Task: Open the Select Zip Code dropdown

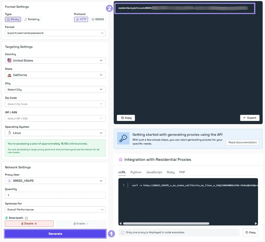Action: tap(55, 104)
